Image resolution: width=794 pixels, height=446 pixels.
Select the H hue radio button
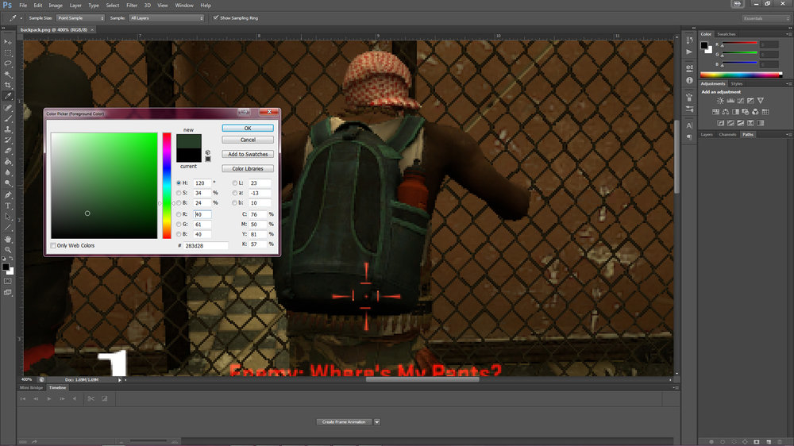pyautogui.click(x=178, y=183)
